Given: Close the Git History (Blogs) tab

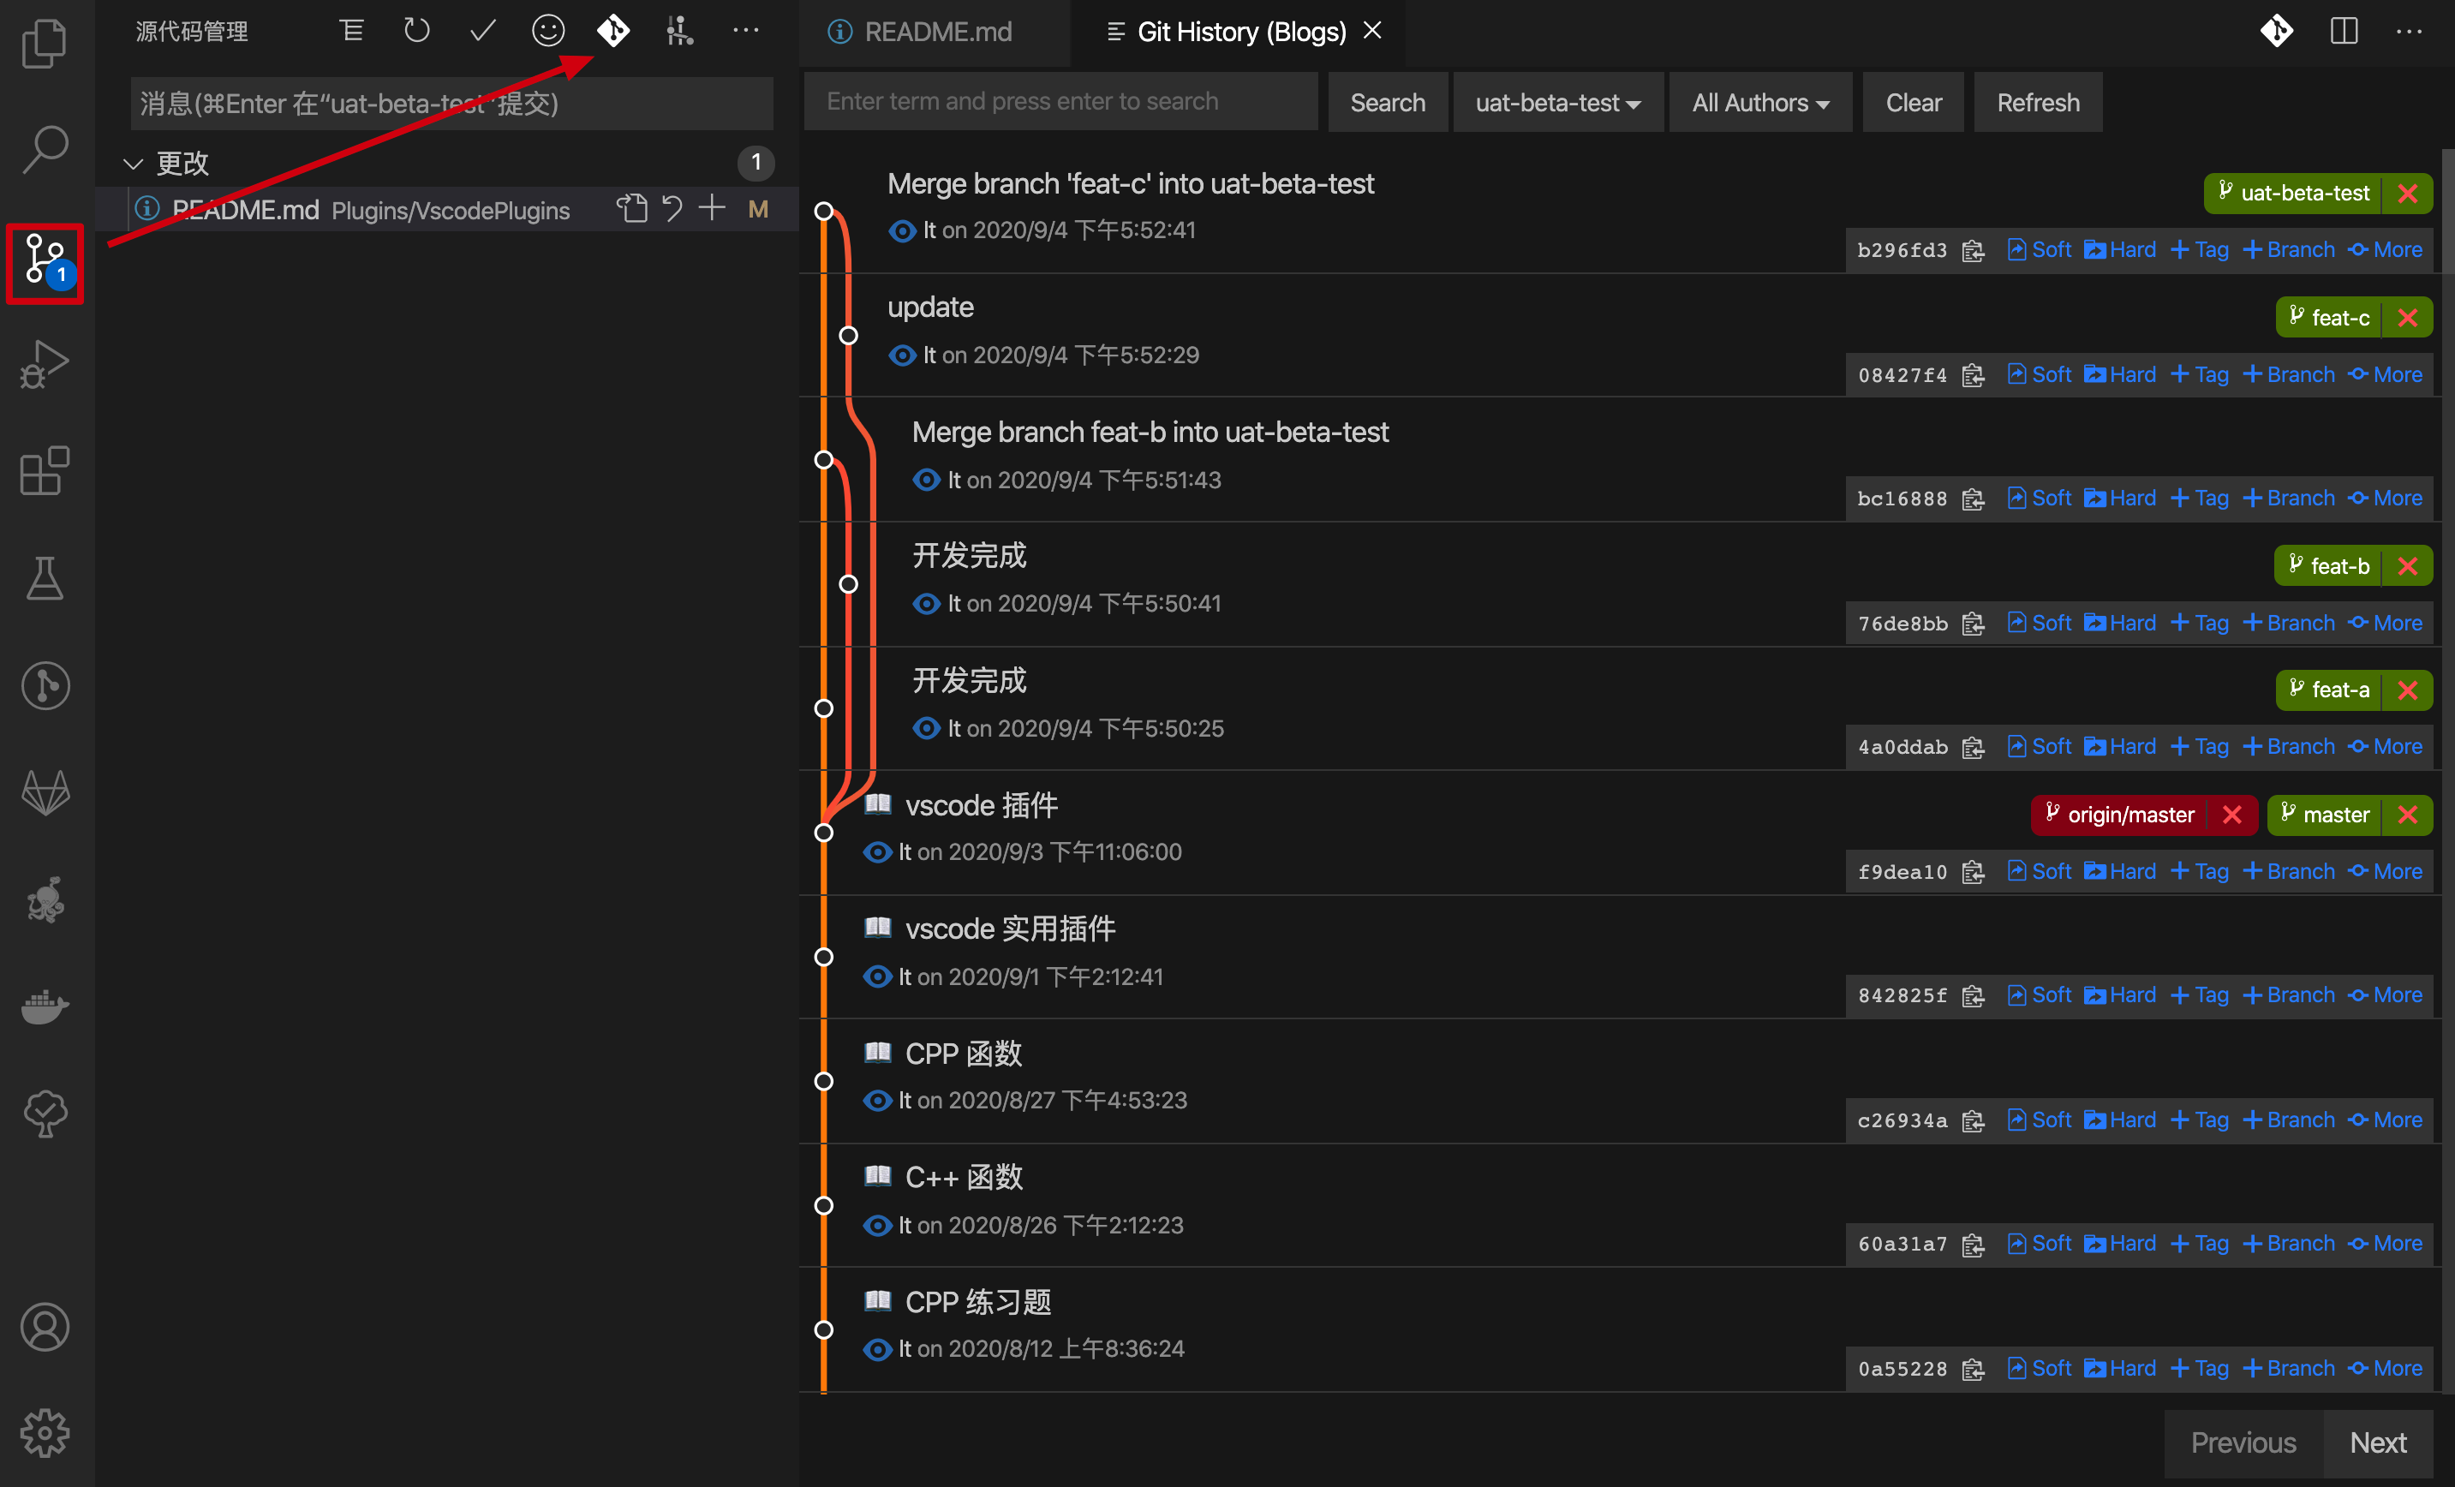Looking at the screenshot, I should (1372, 31).
